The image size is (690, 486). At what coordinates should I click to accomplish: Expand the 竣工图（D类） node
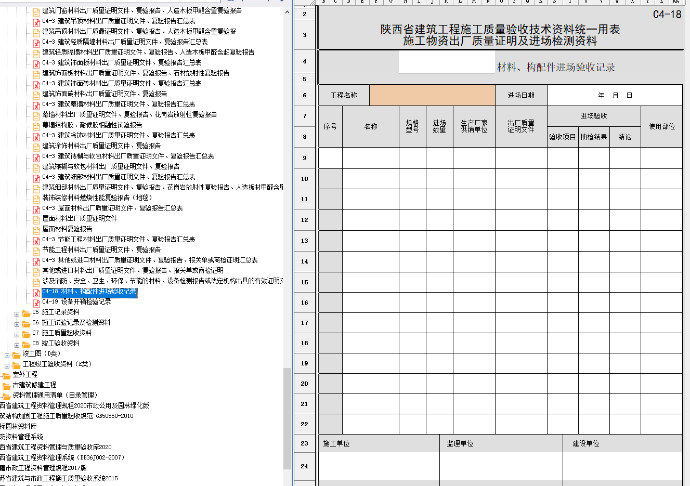[x=7, y=356]
